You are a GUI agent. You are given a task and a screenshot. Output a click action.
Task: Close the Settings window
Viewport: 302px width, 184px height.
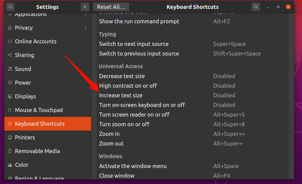288,7
